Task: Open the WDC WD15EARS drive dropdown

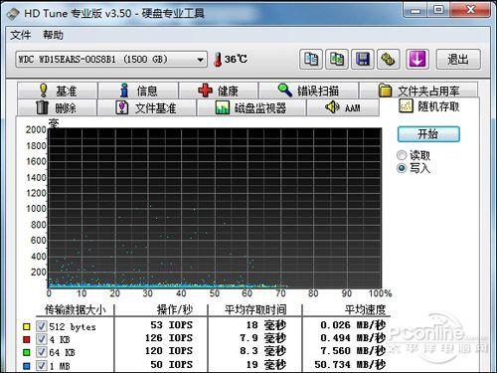Action: point(111,60)
